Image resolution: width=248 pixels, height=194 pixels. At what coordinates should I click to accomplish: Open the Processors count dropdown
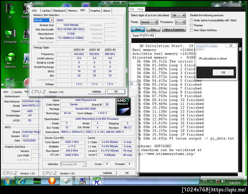180,22
